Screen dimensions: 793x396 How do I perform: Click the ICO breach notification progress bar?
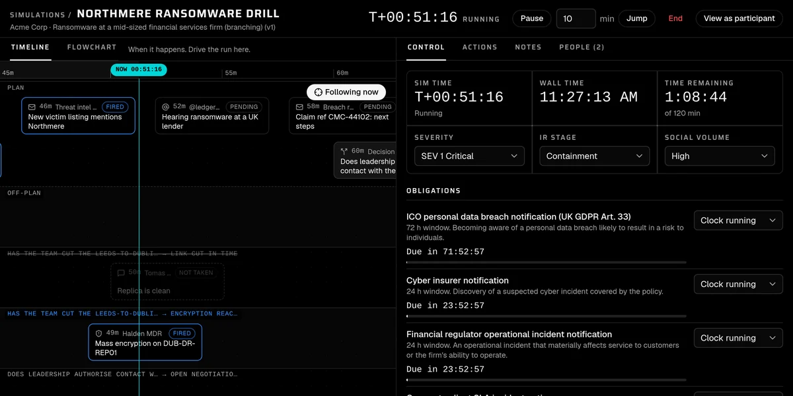pos(547,263)
